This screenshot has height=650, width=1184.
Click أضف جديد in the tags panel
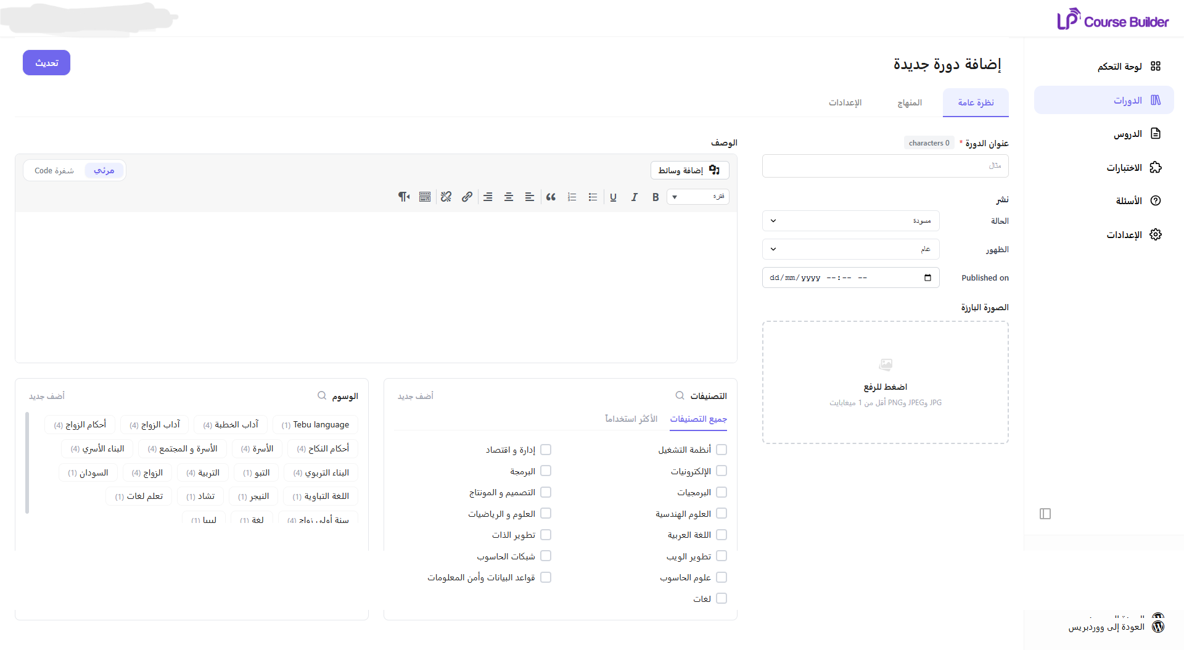point(47,396)
